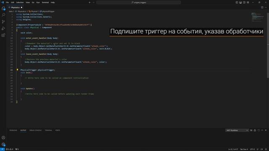Image resolution: width=269 pixels, height=151 pixels.
Task: Switch to the Output panel tab
Action: (x=23, y=130)
